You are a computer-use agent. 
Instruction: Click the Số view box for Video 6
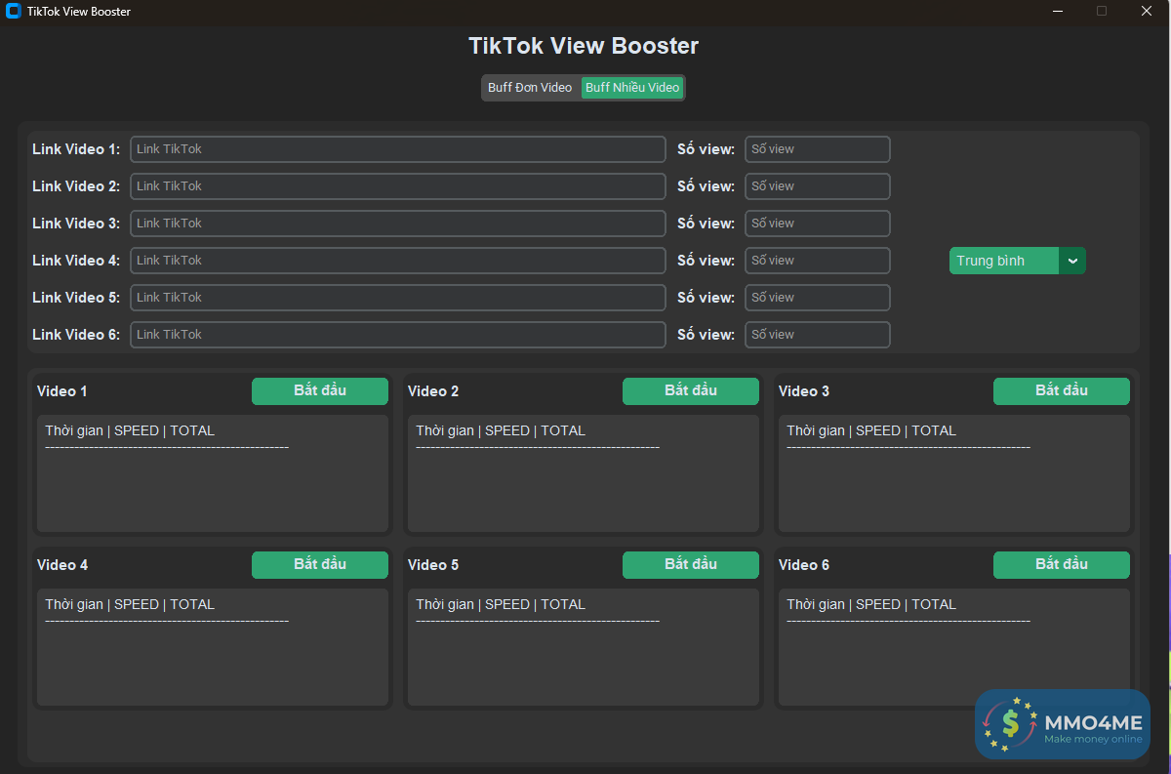coord(818,335)
